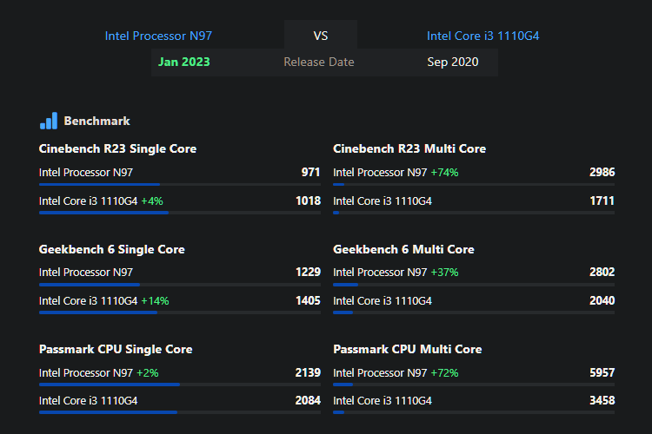Click i3 1110G4 label under Geekbench 6 Multi Core

pos(383,300)
